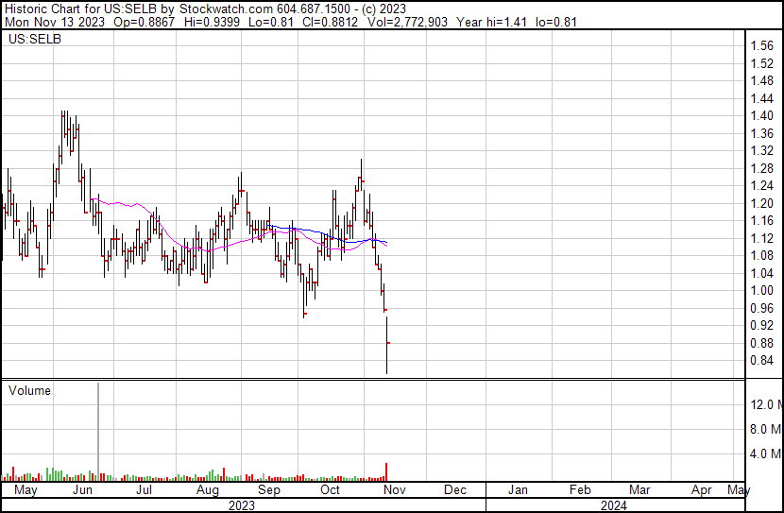Click the Sep label on the time axis
The width and height of the screenshot is (784, 513).
(269, 490)
